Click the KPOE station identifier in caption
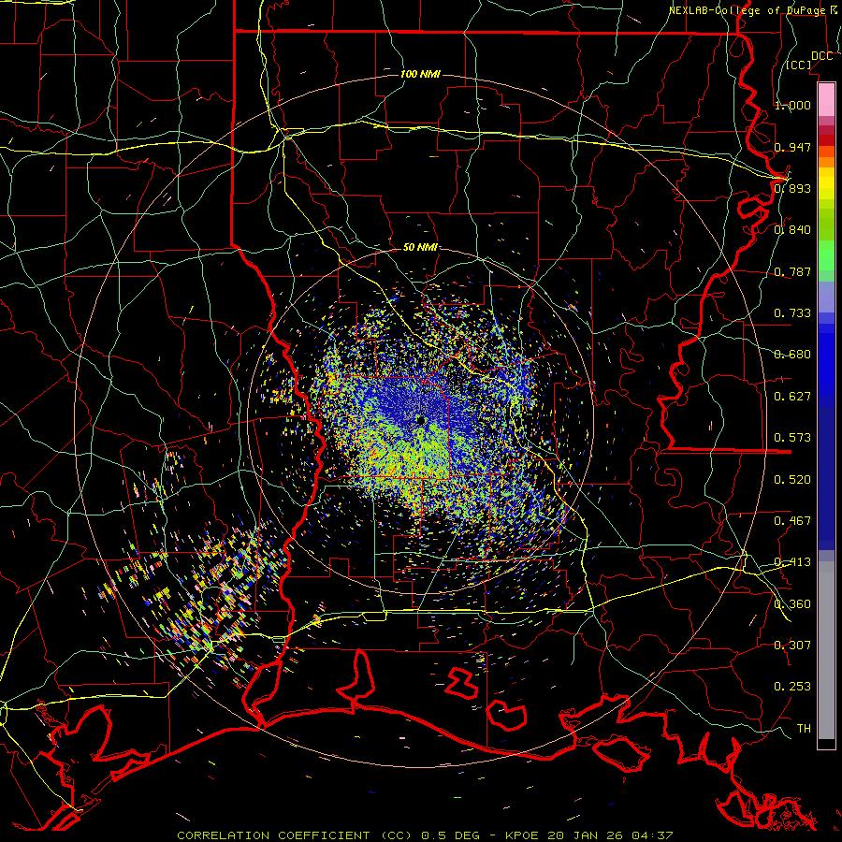 [522, 835]
